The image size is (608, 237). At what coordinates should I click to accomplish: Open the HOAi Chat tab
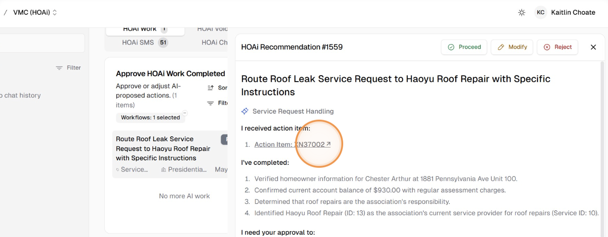tap(214, 43)
